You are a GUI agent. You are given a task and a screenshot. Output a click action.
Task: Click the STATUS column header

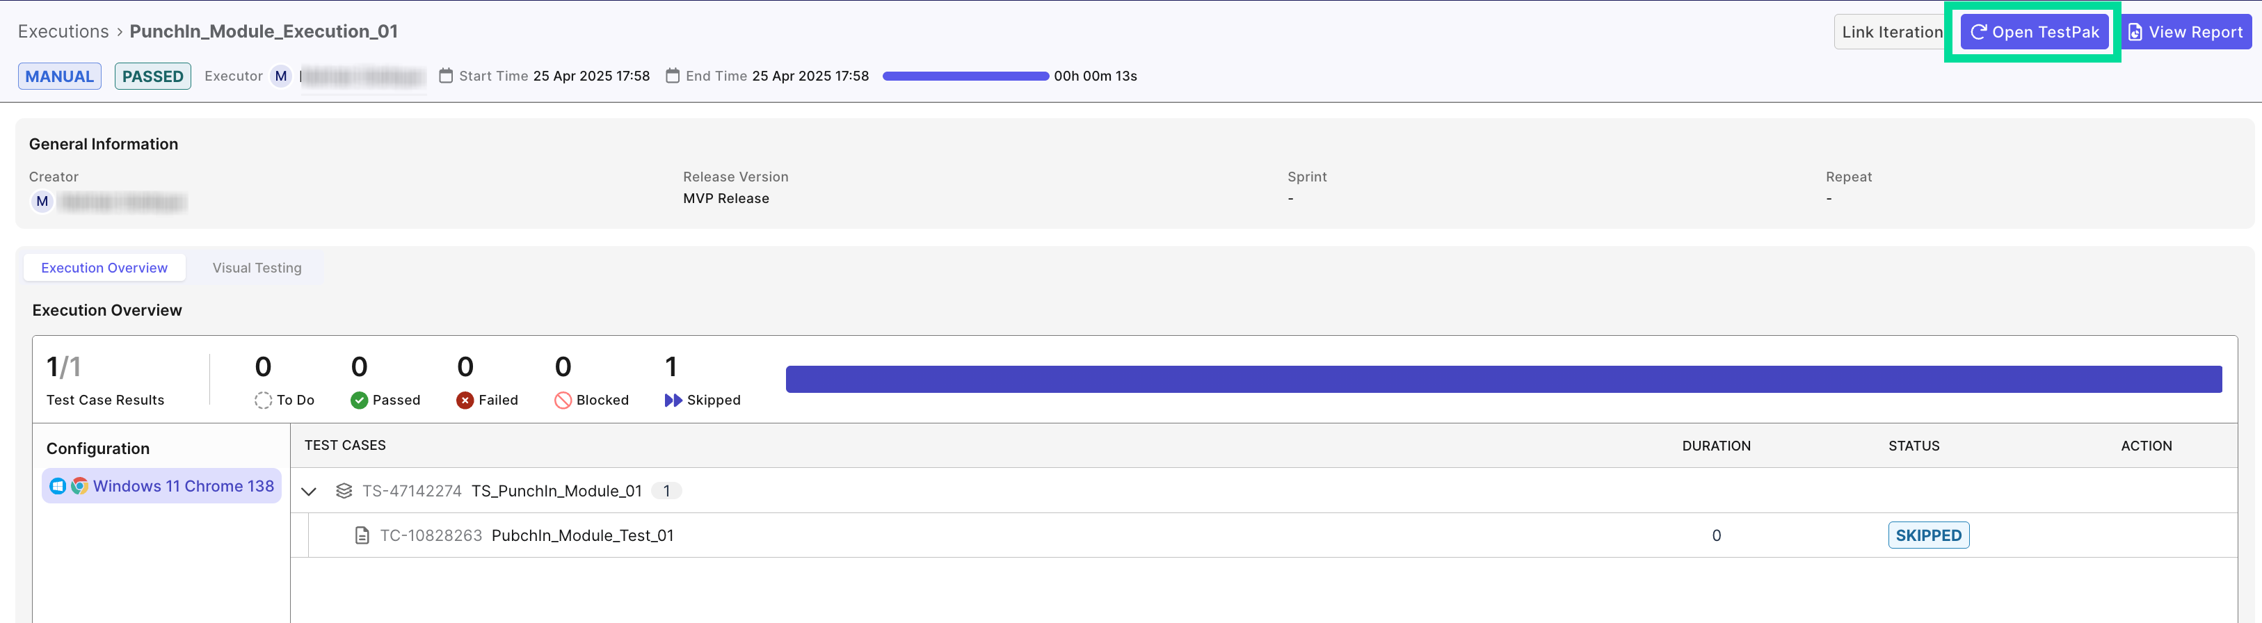coord(1914,446)
